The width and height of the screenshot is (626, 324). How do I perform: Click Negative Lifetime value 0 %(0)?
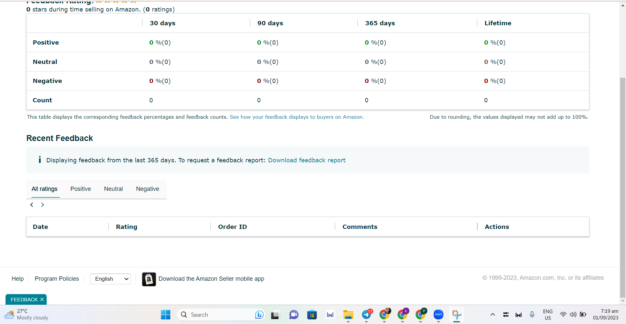(x=495, y=81)
